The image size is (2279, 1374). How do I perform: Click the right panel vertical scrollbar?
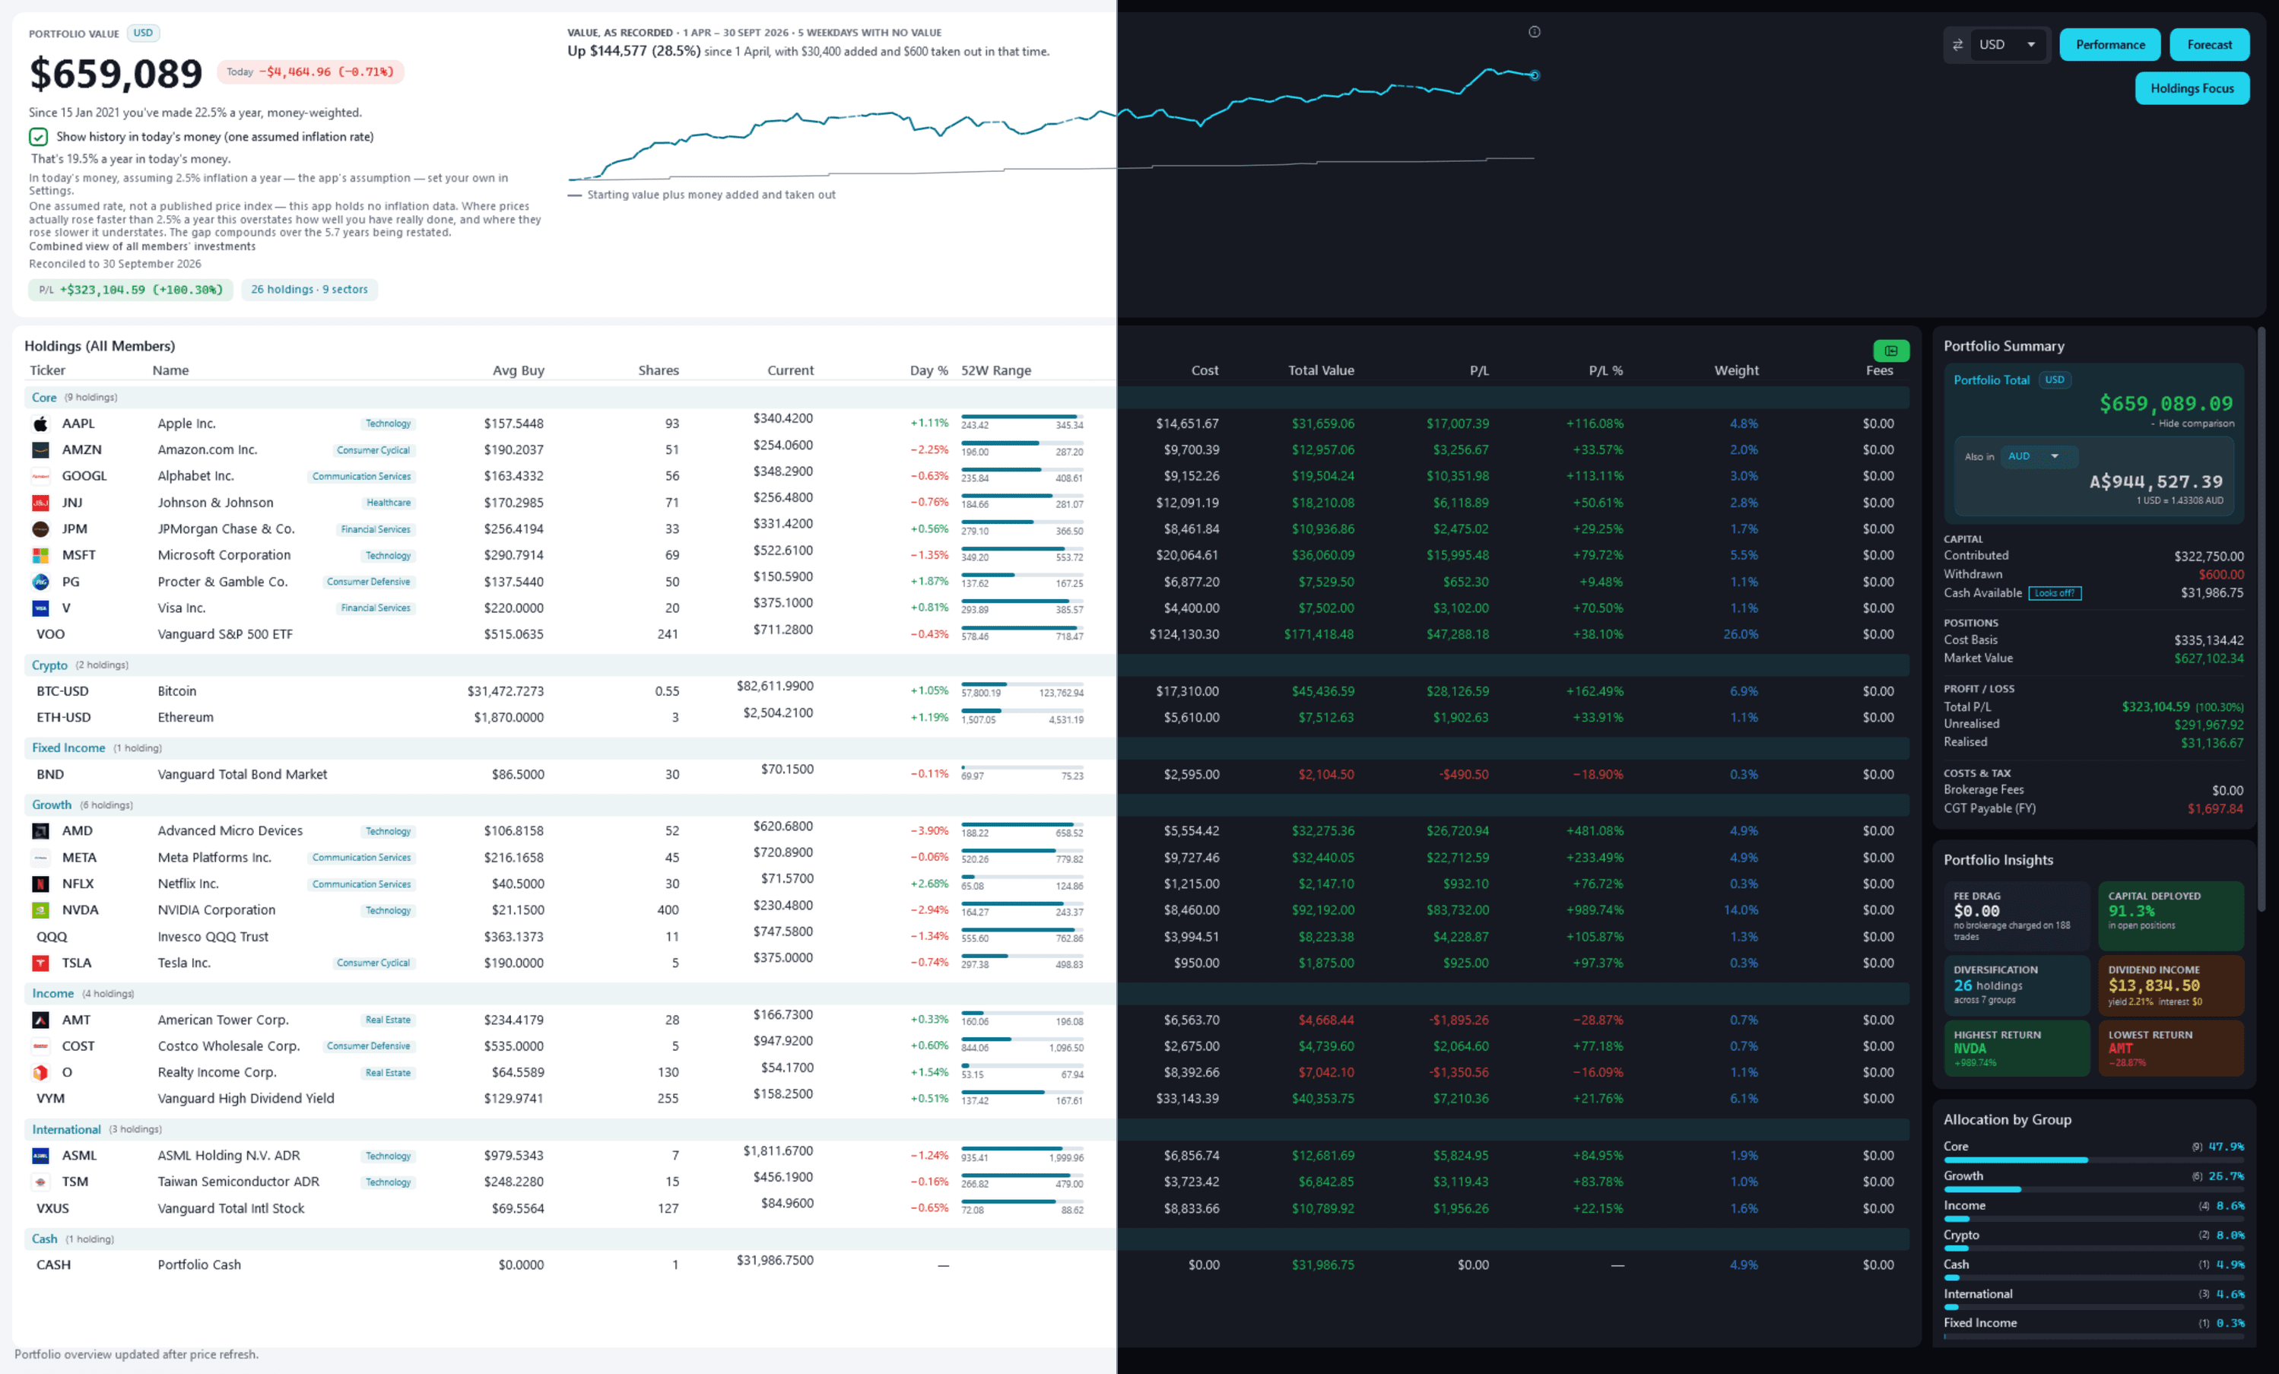coord(2262,620)
